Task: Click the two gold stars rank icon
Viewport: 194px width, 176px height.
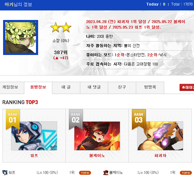Action: click(61, 27)
